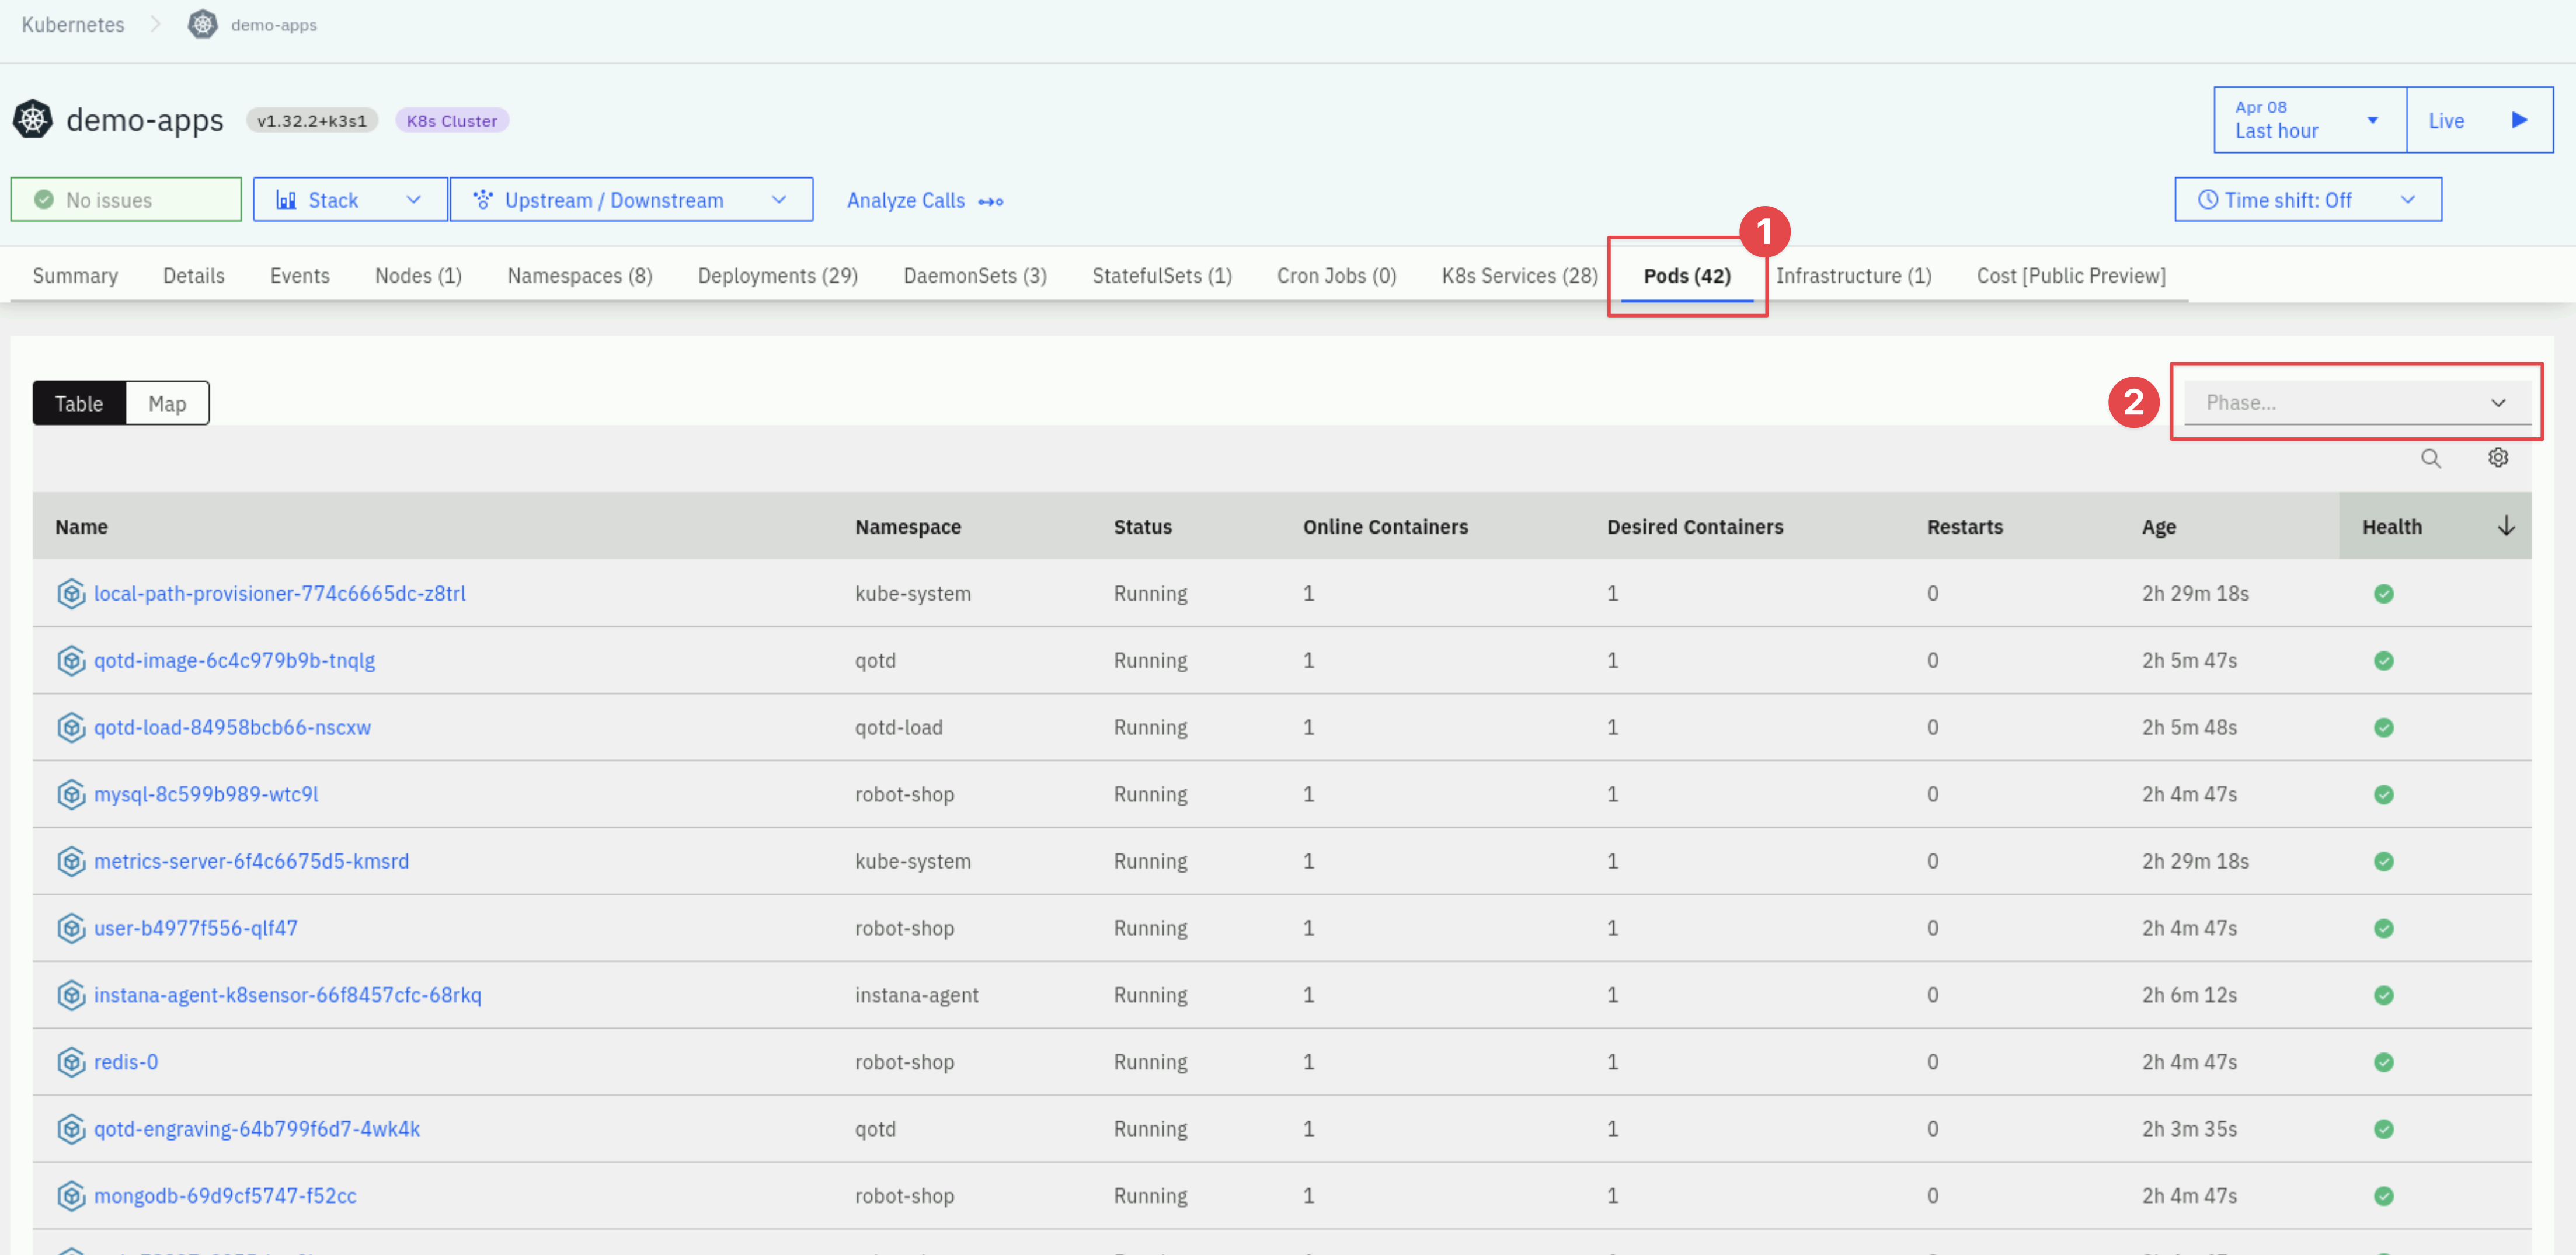The width and height of the screenshot is (2576, 1255).
Task: Click the clock icon in Time shift
Action: (x=2208, y=200)
